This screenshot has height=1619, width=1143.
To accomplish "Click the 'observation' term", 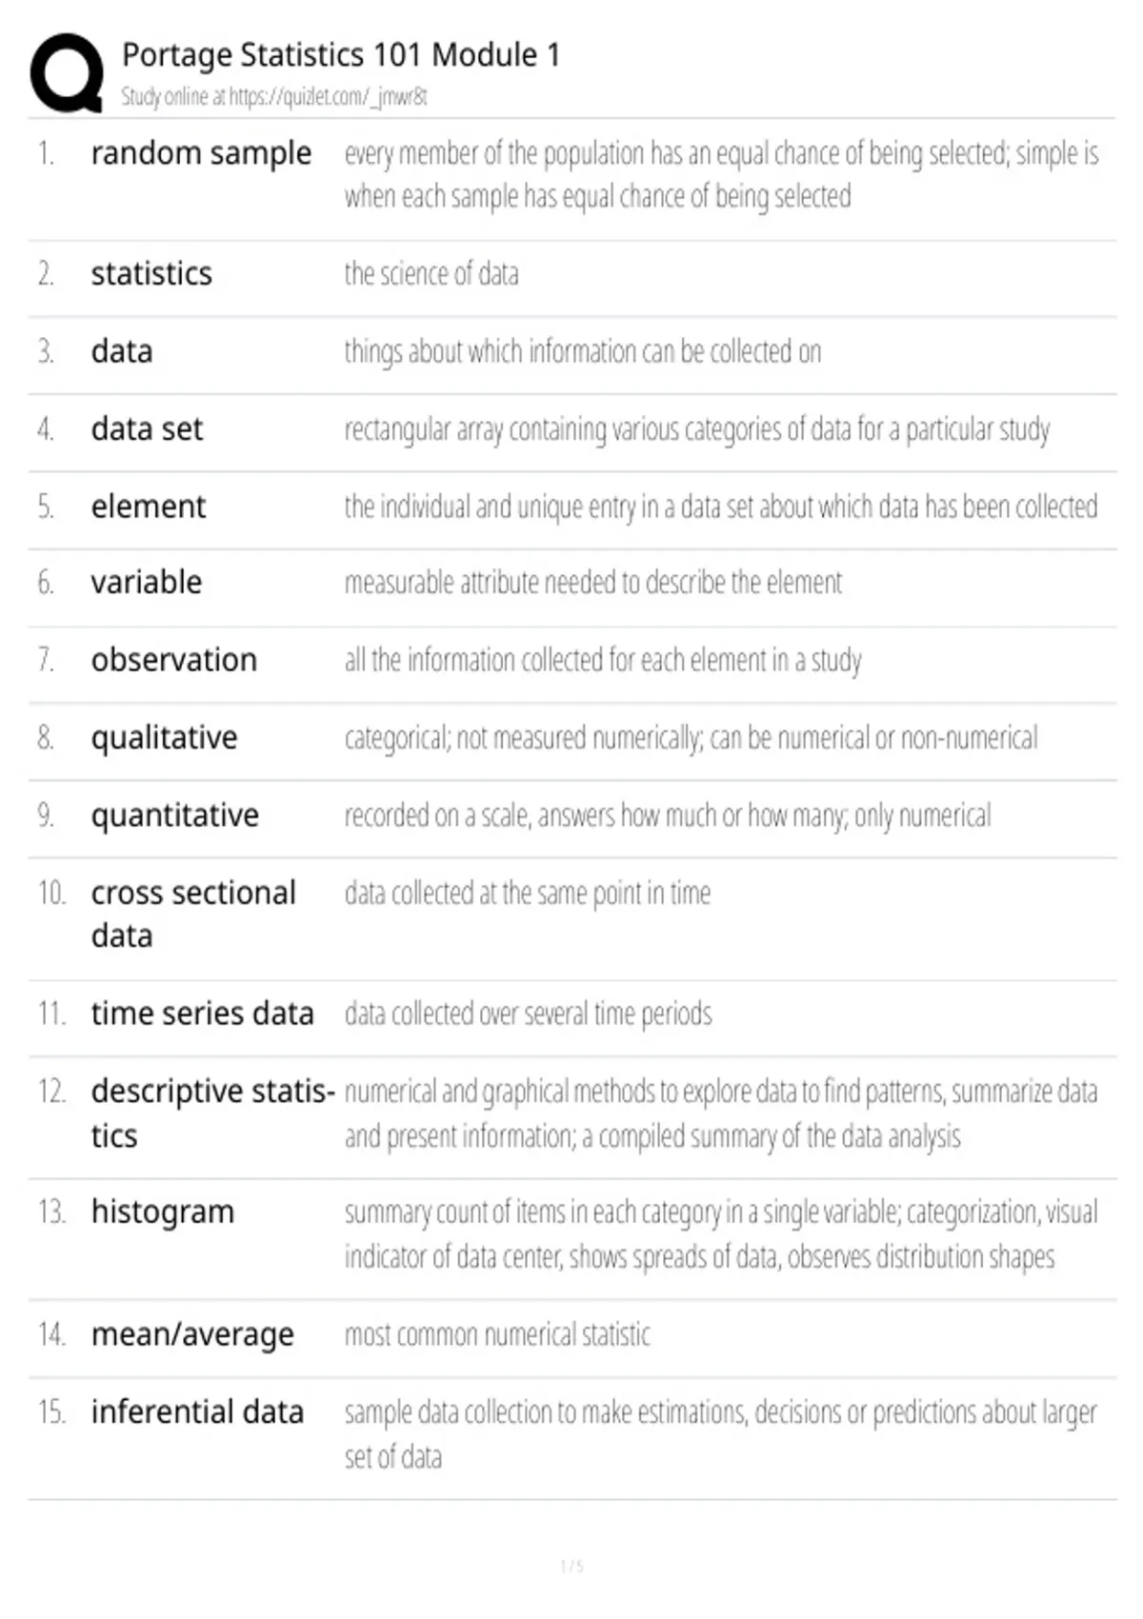I will click(174, 660).
